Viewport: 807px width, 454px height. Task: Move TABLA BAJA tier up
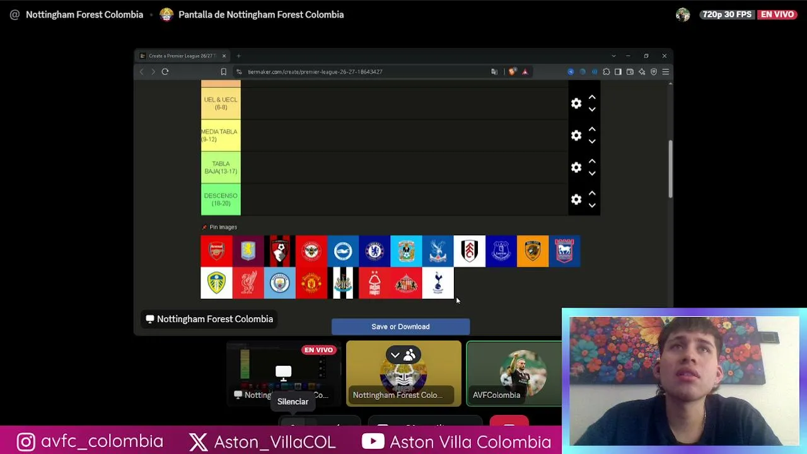(592, 161)
